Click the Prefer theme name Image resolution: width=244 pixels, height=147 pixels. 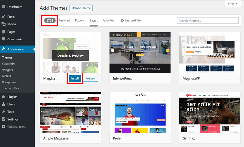click(118, 138)
